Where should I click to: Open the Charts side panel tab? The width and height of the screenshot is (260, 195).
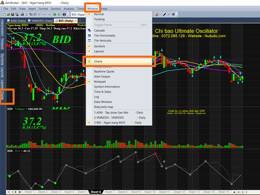[x=2, y=95]
